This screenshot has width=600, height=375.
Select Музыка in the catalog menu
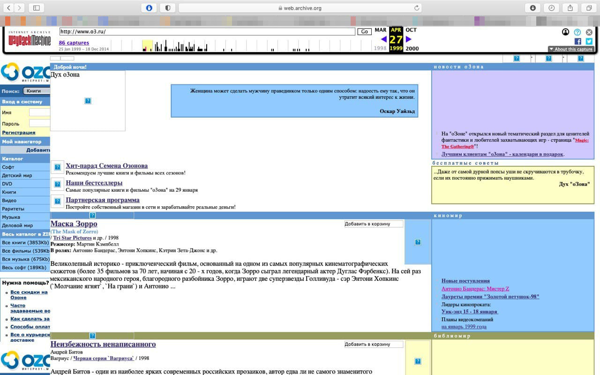25,217
